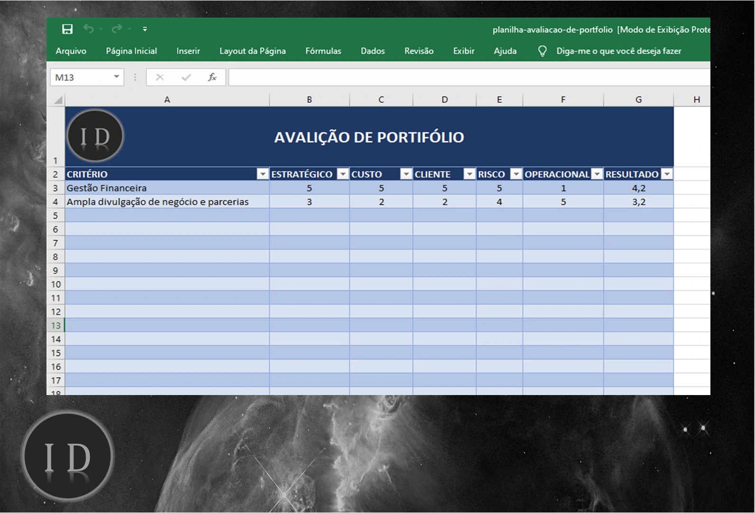755x513 pixels.
Task: Click the Redo arrow icon
Action: pos(117,29)
